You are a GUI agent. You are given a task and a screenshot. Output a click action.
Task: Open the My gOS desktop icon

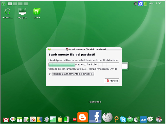[22, 13]
